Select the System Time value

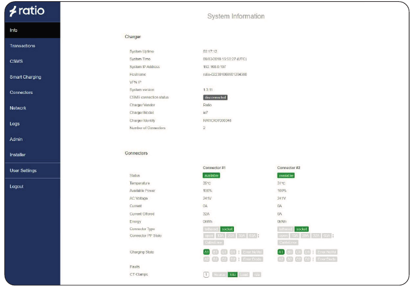(225, 59)
